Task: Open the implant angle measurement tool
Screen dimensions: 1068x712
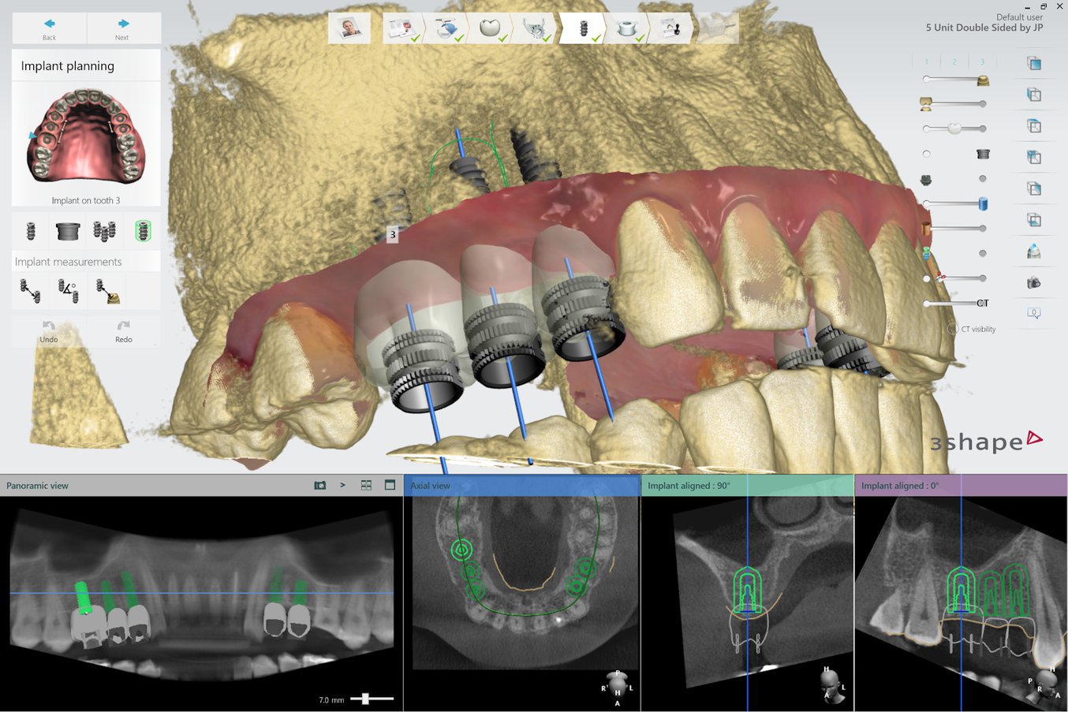Action: coord(68,291)
